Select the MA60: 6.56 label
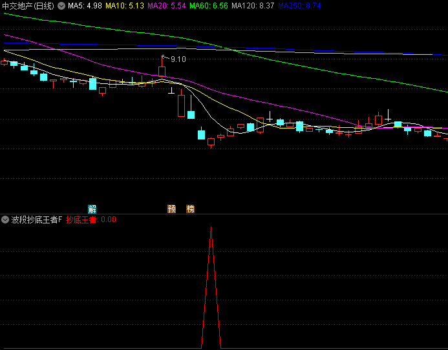The width and height of the screenshot is (448, 350). pos(209,6)
